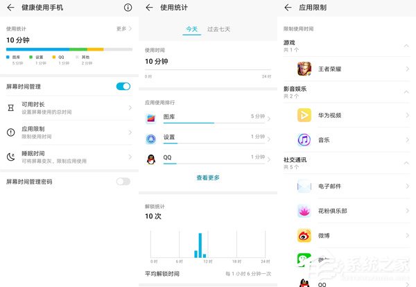Tap the yellow QQ segment of usage bar

tap(95, 49)
